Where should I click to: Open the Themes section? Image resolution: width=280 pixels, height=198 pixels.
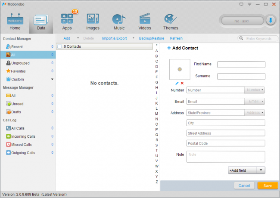click(x=171, y=22)
